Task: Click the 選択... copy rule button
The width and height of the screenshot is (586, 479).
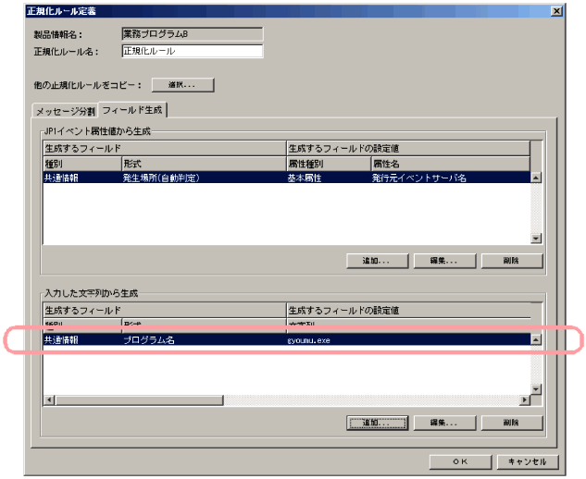Action: pos(182,85)
